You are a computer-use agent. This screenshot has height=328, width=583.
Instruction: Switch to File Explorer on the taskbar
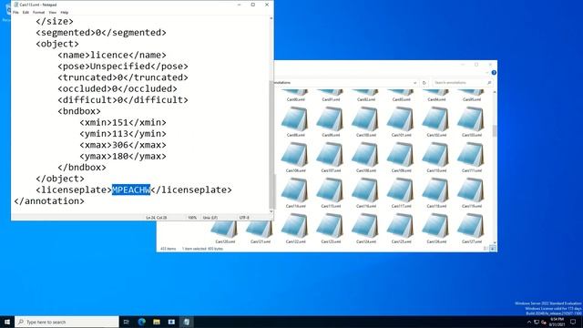coord(157,322)
